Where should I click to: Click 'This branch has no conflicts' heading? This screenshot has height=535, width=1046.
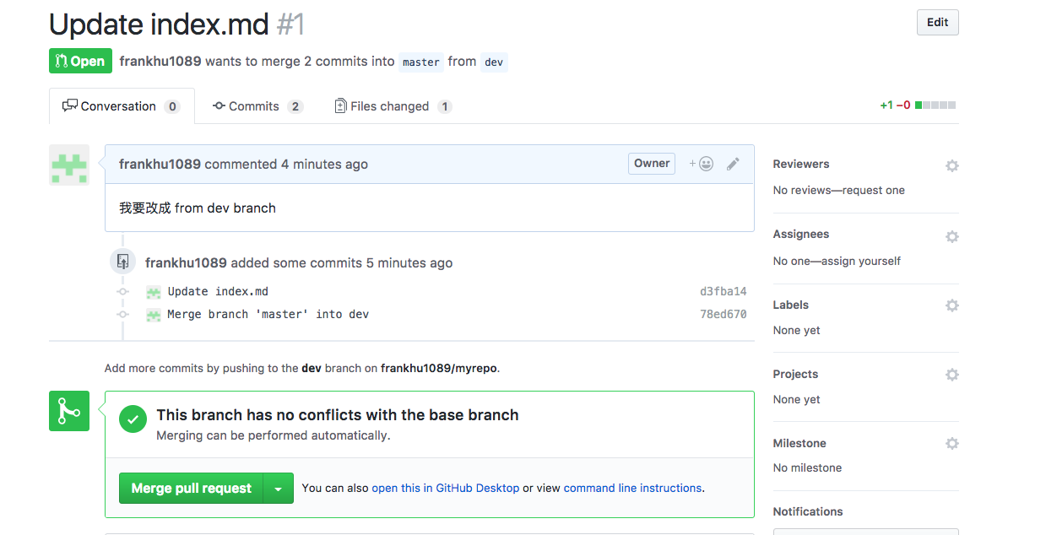click(338, 414)
